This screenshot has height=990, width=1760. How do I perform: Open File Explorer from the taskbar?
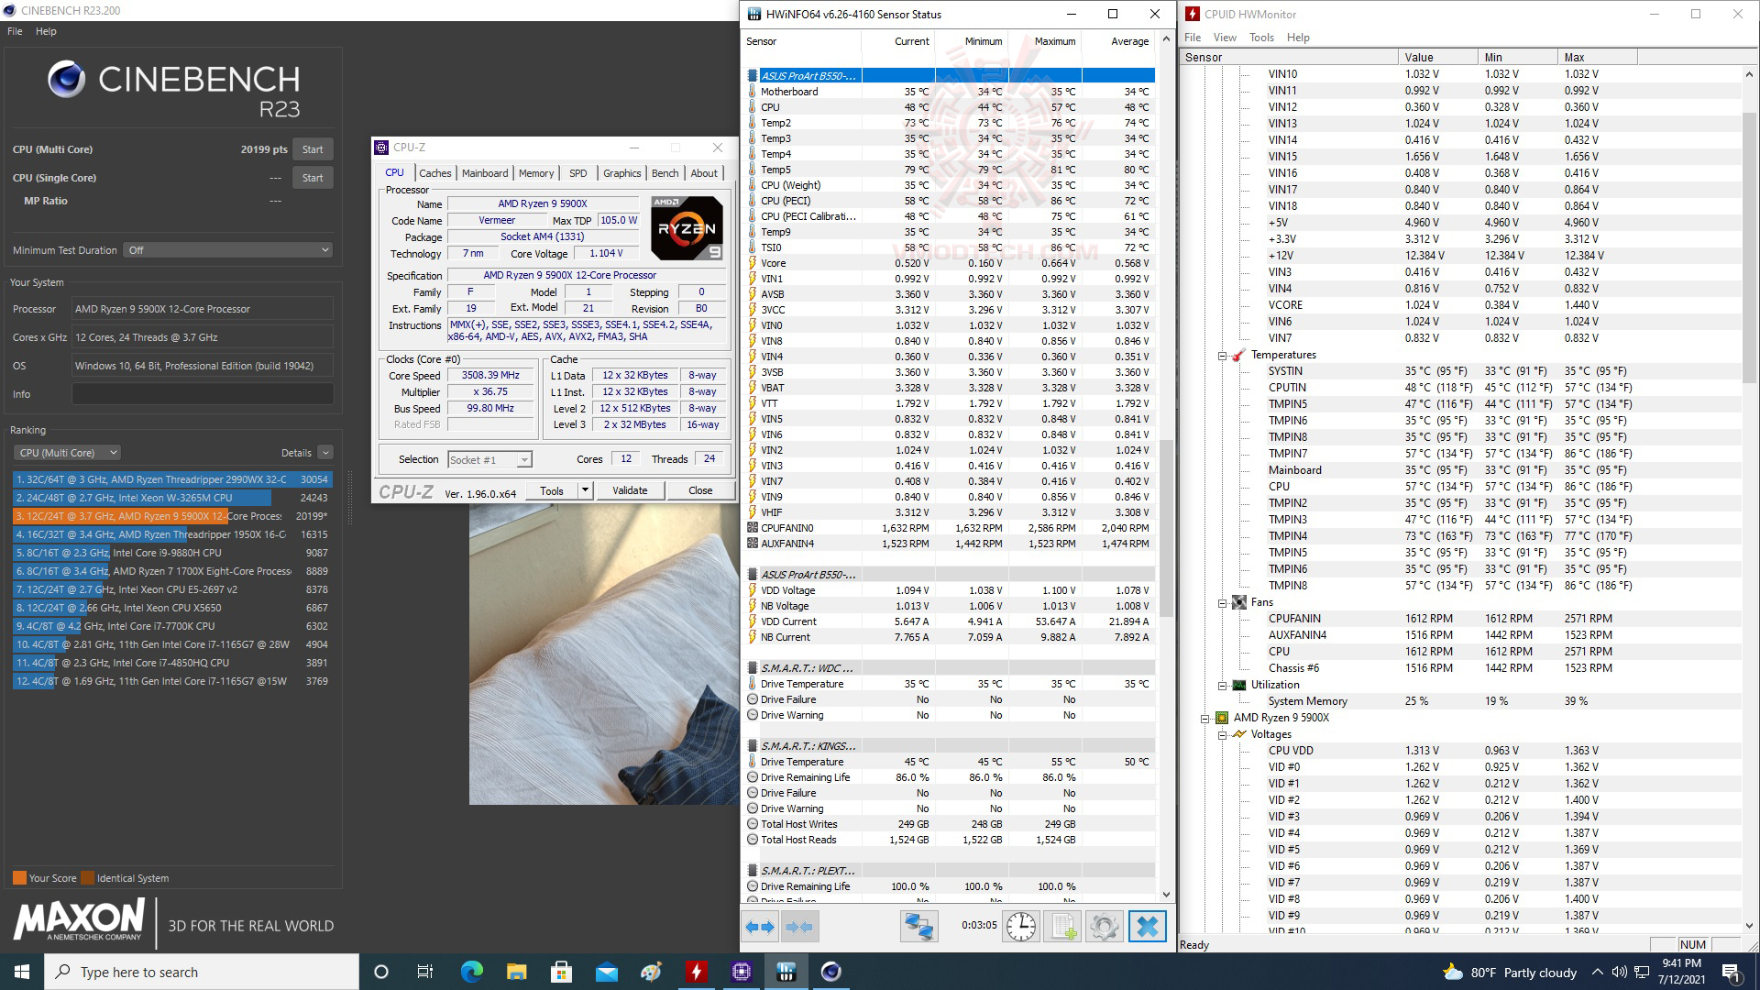point(517,972)
